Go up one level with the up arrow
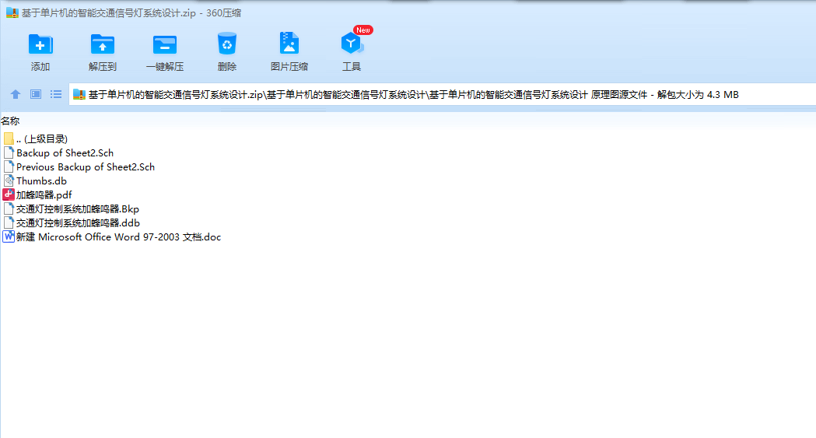Image resolution: width=816 pixels, height=438 pixels. click(15, 94)
